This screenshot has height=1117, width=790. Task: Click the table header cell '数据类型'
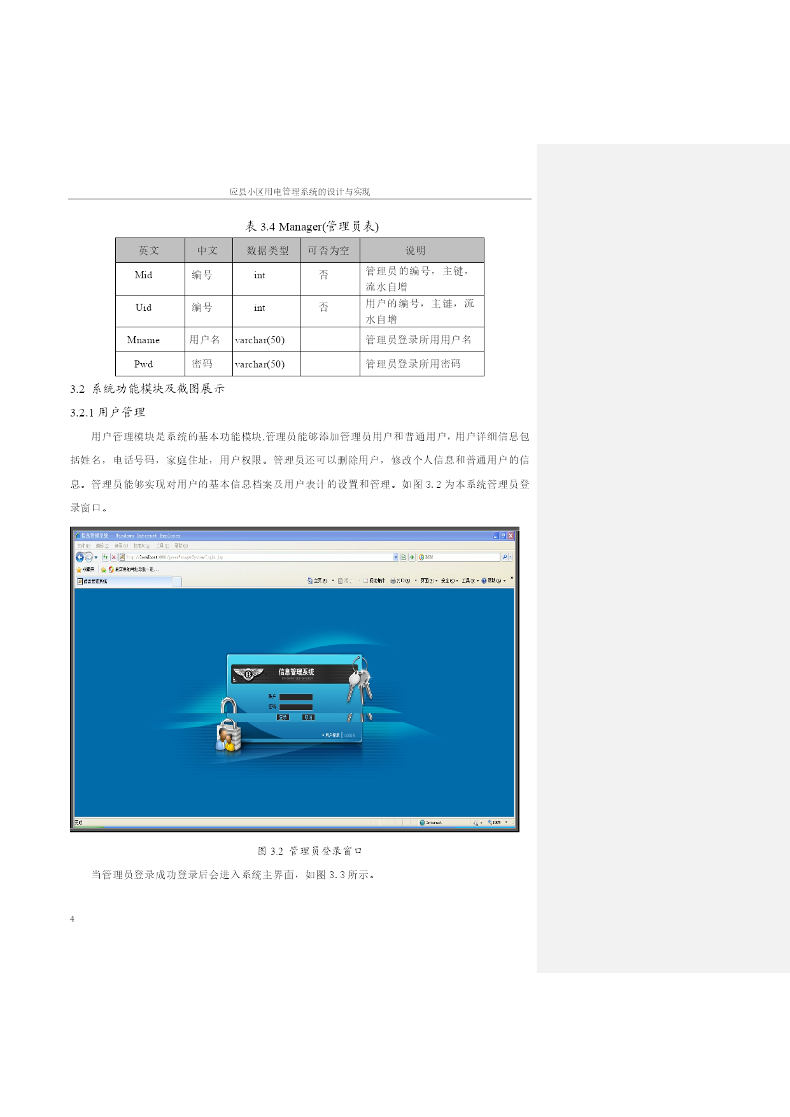tap(267, 251)
